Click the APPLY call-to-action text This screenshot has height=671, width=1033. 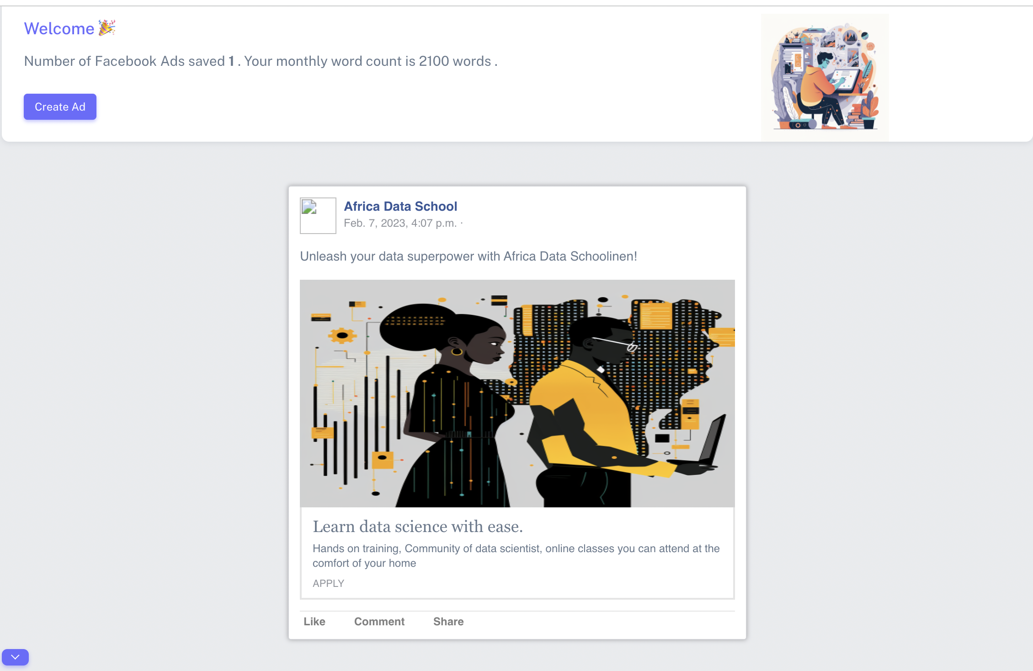pyautogui.click(x=328, y=583)
